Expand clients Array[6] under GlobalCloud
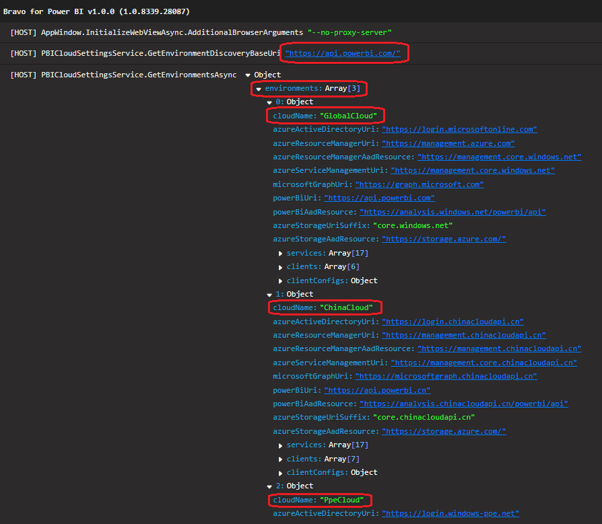 pos(280,266)
